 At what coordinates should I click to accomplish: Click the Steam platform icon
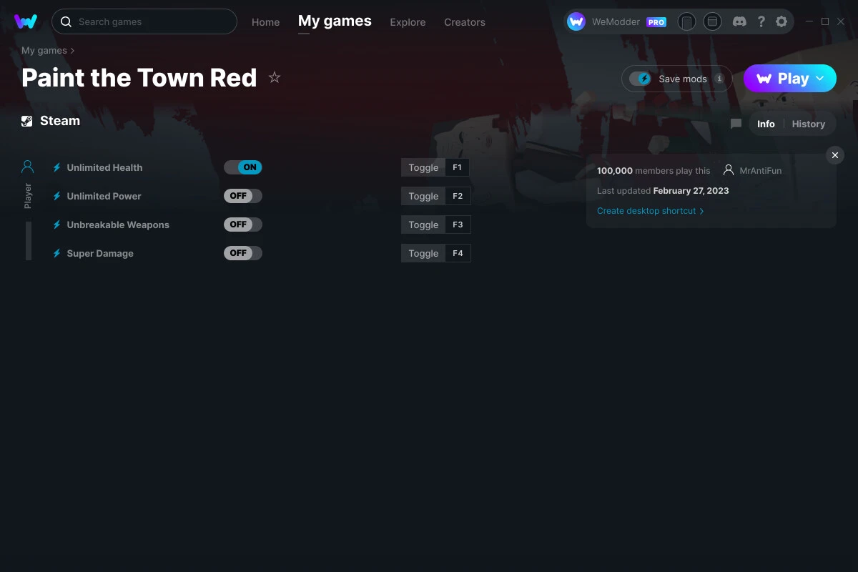pyautogui.click(x=26, y=120)
